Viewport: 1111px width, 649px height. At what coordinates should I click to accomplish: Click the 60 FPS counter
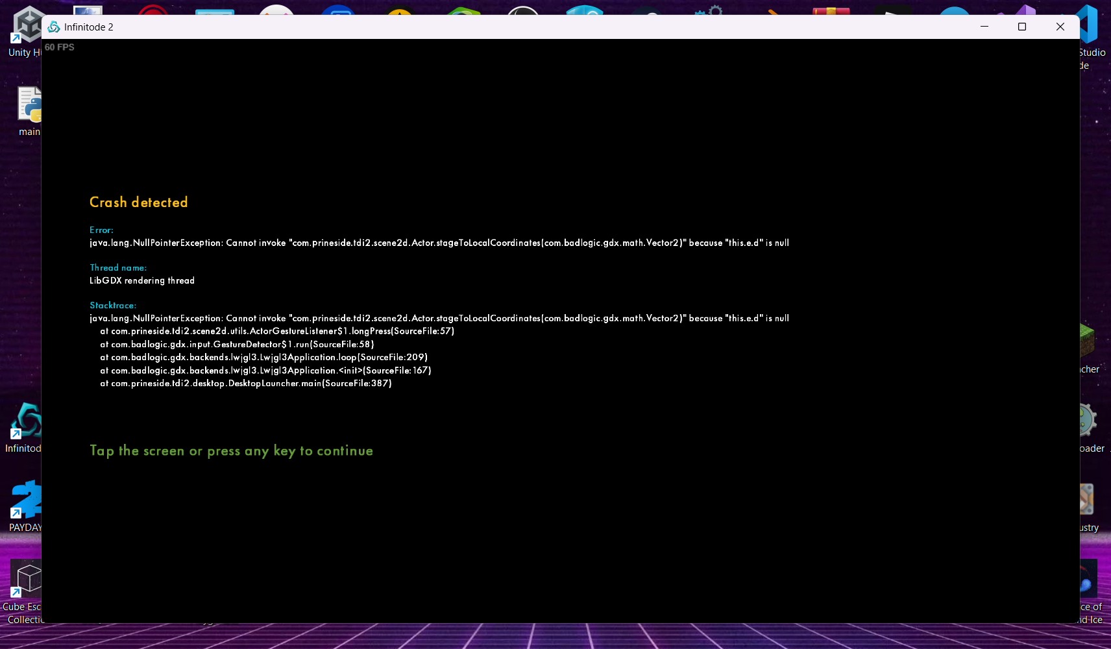click(60, 47)
